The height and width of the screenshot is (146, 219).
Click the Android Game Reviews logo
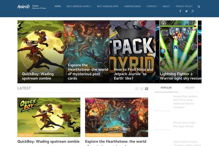[x=32, y=7]
